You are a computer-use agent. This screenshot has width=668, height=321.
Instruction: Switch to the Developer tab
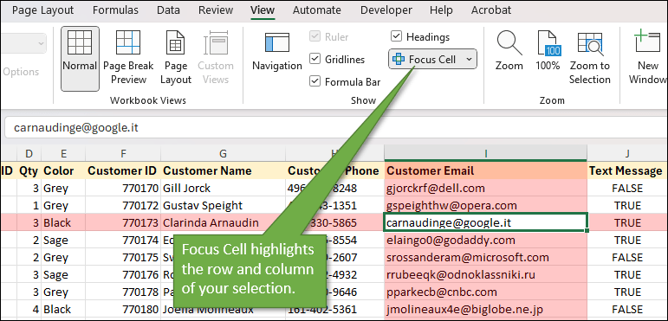coord(386,10)
